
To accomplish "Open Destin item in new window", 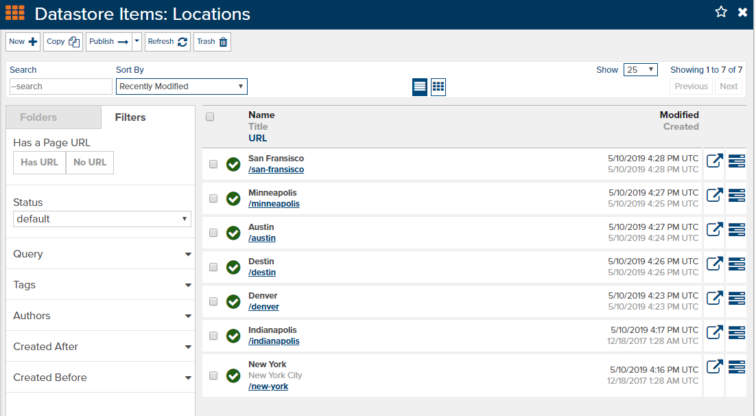I will click(x=715, y=264).
